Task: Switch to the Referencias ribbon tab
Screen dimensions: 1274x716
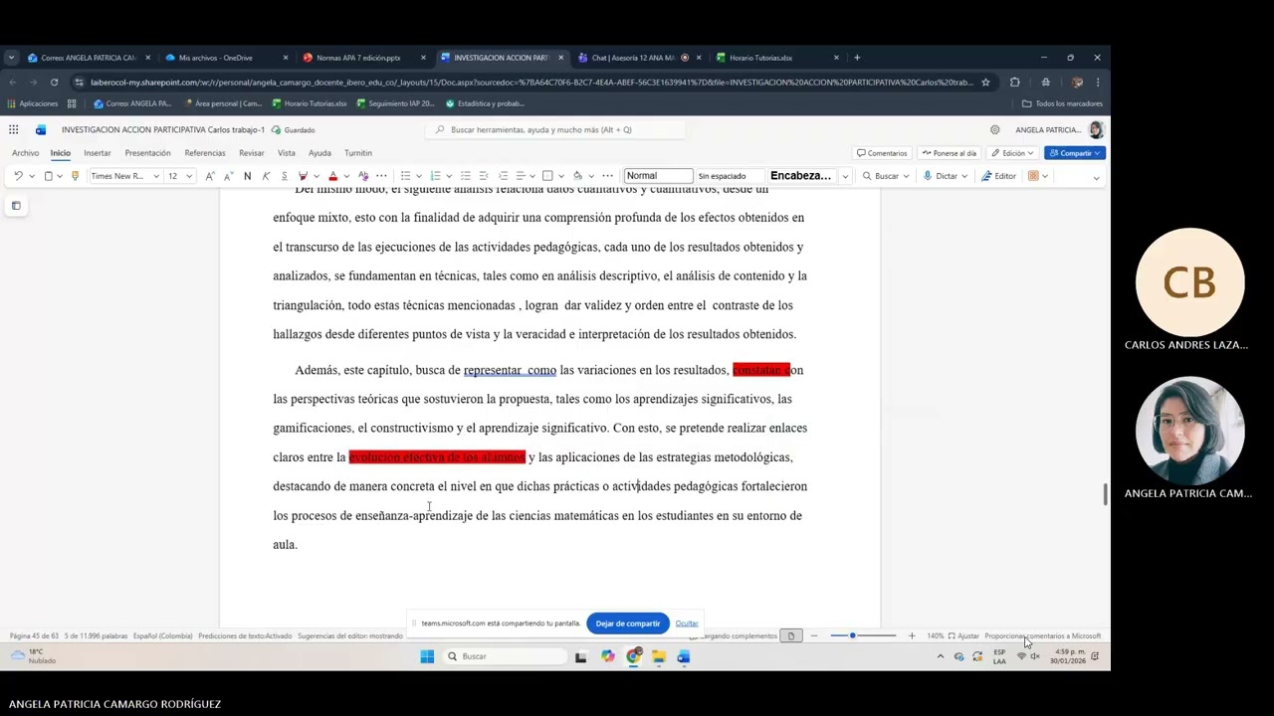Action: point(205,153)
